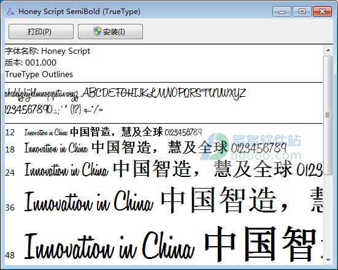The image size is (338, 270).
Task: Click the font viewer icon in title bar
Action: coord(10,12)
